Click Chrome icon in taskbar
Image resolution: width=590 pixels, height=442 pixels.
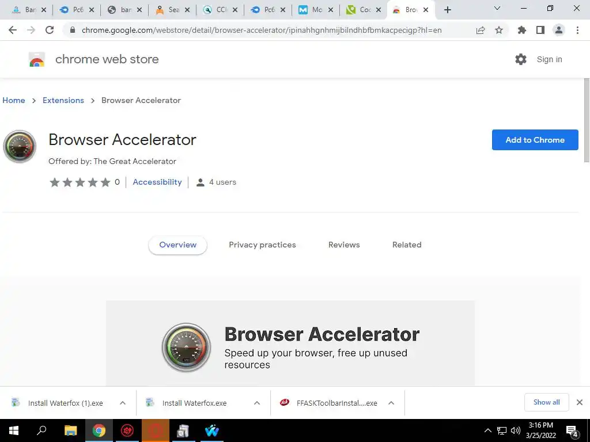[99, 430]
